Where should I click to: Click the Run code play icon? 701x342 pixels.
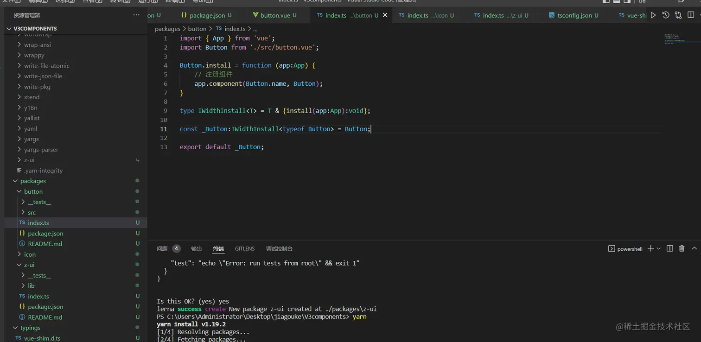[653, 15]
